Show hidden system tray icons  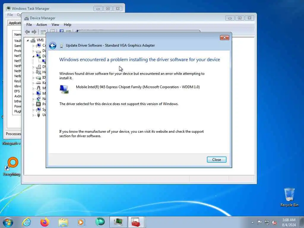click(x=252, y=222)
